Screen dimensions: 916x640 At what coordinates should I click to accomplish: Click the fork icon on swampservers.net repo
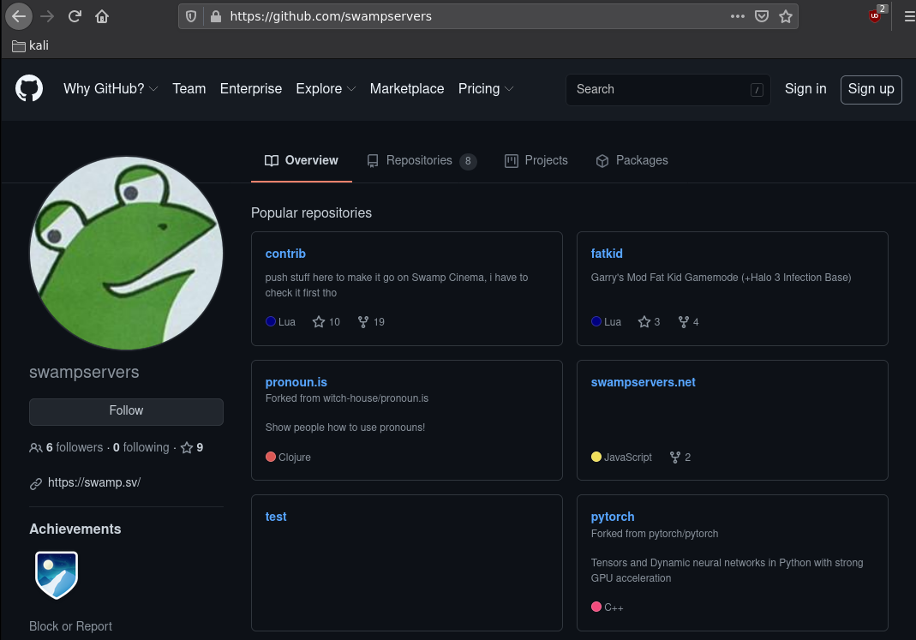point(675,458)
